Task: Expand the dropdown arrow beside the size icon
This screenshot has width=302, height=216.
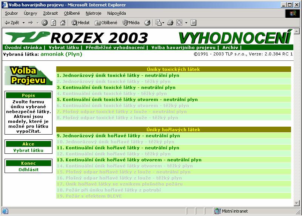Action: (x=186, y=23)
